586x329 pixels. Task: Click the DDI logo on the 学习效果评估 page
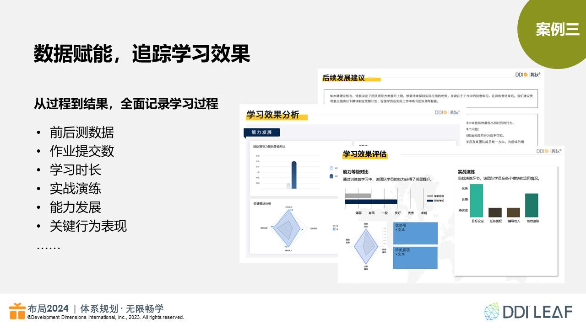[548, 151]
